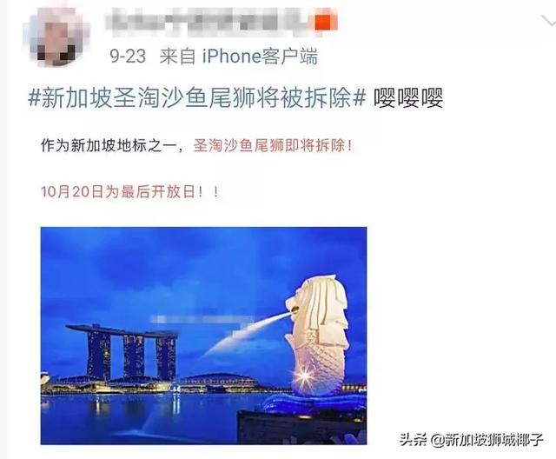Open the iPhone客户端 source link
This screenshot has width=556, height=459.
260,57
